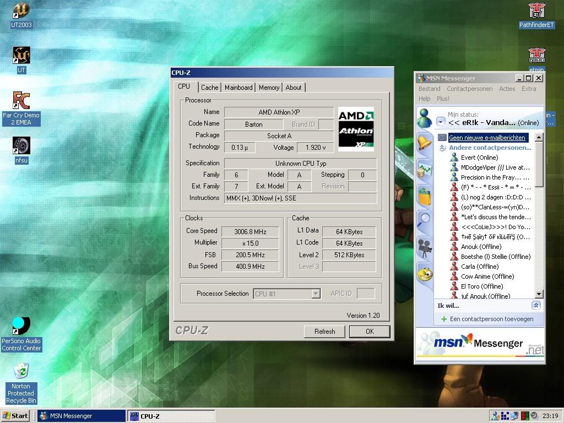The width and height of the screenshot is (564, 423).
Task: Switch to the Mainboard tab
Action: (238, 88)
